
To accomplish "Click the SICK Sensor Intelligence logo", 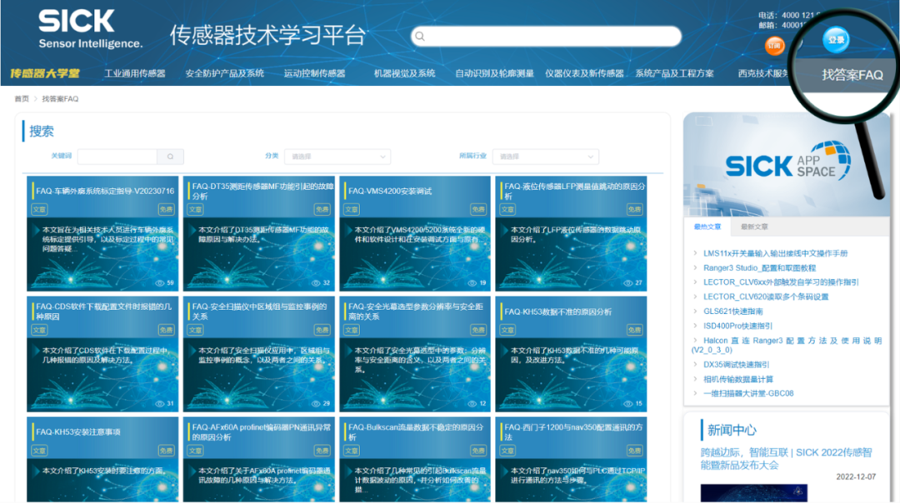I will [x=90, y=30].
